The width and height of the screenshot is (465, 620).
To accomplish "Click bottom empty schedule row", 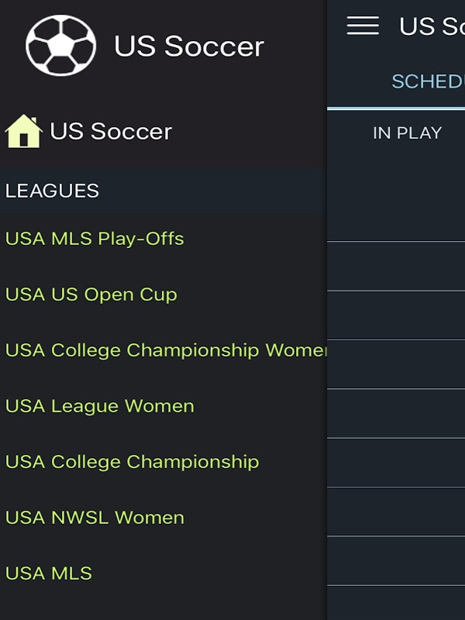I will pyautogui.click(x=396, y=603).
